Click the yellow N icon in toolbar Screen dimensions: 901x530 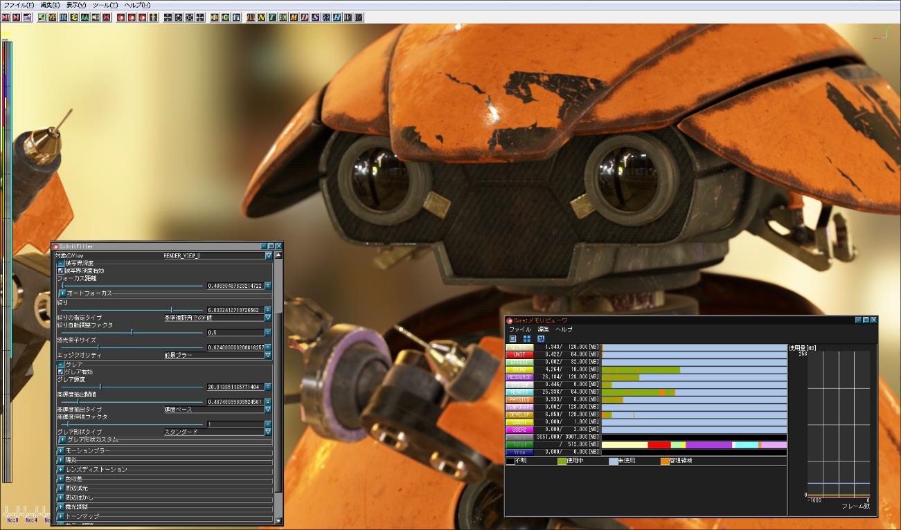coord(262,17)
